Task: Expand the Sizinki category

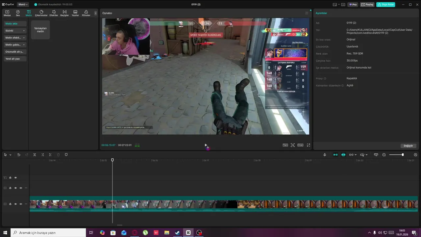Action: pos(15,31)
